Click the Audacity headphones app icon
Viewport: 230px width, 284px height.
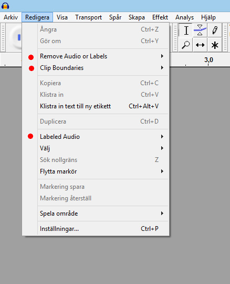point(5,6)
